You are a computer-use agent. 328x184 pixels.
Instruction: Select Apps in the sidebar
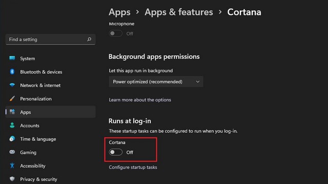[50, 112]
